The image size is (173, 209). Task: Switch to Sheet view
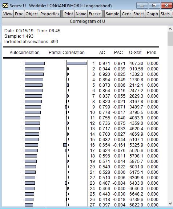pos(138,14)
